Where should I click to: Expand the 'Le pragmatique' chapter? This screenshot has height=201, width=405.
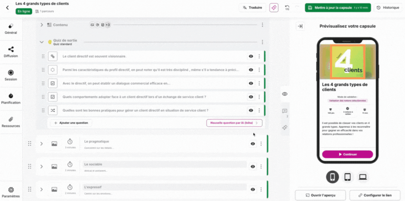point(41,144)
